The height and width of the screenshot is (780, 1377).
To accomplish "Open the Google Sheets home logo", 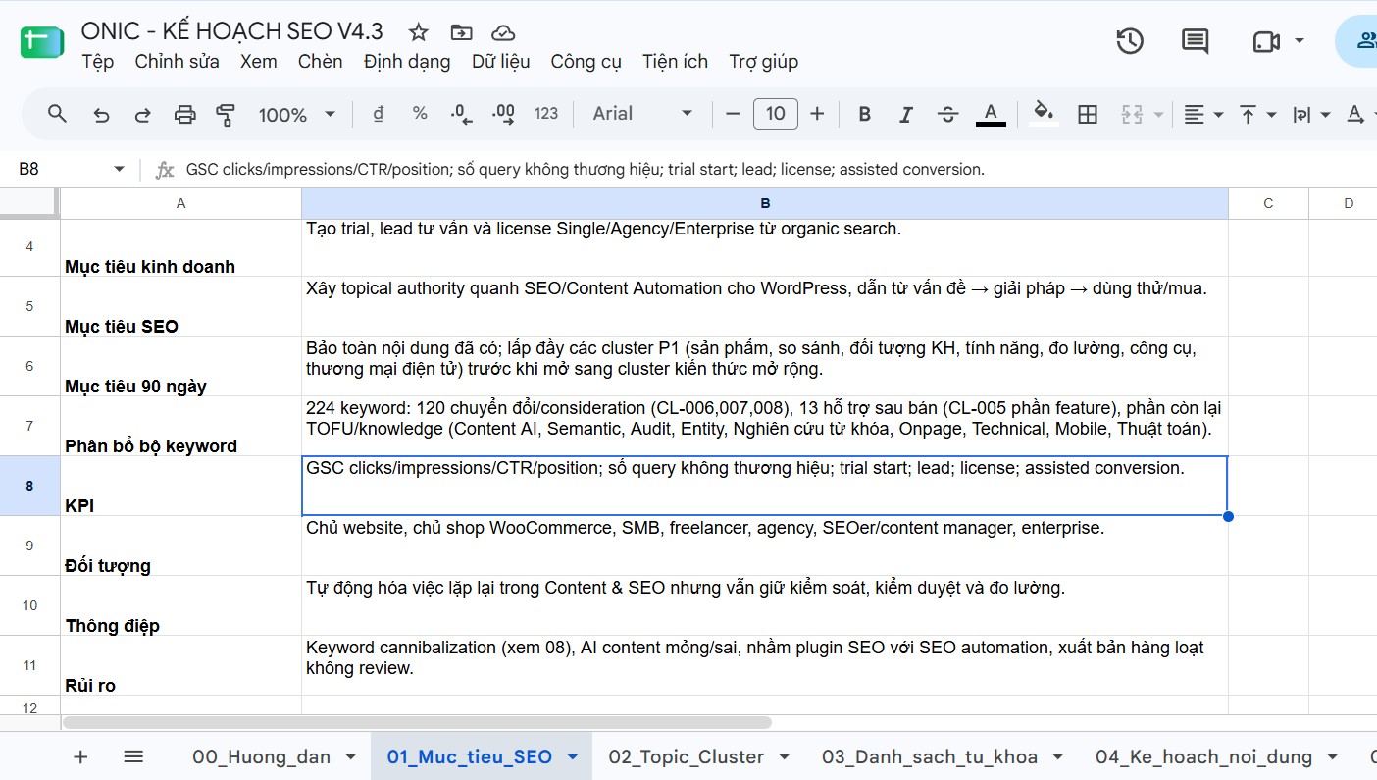I will (x=42, y=44).
